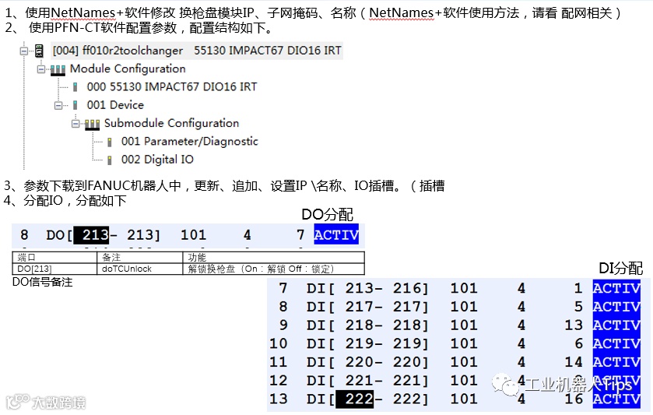Viewport: 653px width, 415px height.
Task: Click ACTIV status of DI[219-219] row
Action: 616,343
